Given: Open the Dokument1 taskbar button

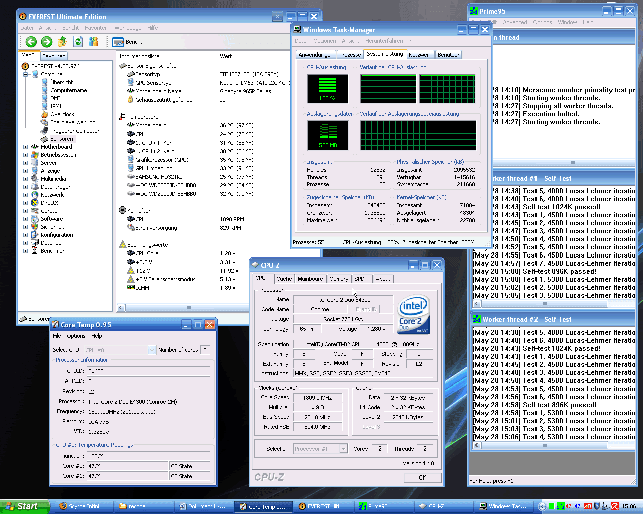Looking at the screenshot, I should 203,506.
